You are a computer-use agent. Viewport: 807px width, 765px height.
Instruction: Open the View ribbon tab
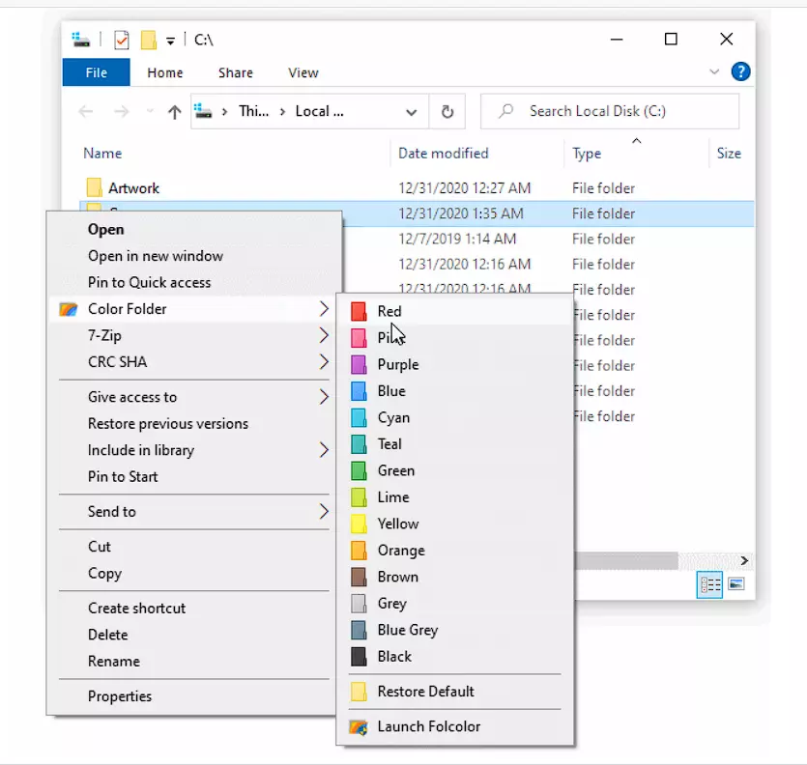[303, 72]
